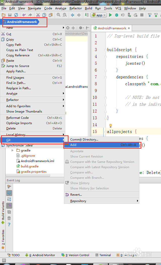Screen dimensions: 161x265
Task: Click the Redo arrow icon
Action: tap(30, 15)
